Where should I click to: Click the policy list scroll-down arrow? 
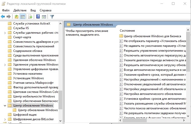(188, 116)
